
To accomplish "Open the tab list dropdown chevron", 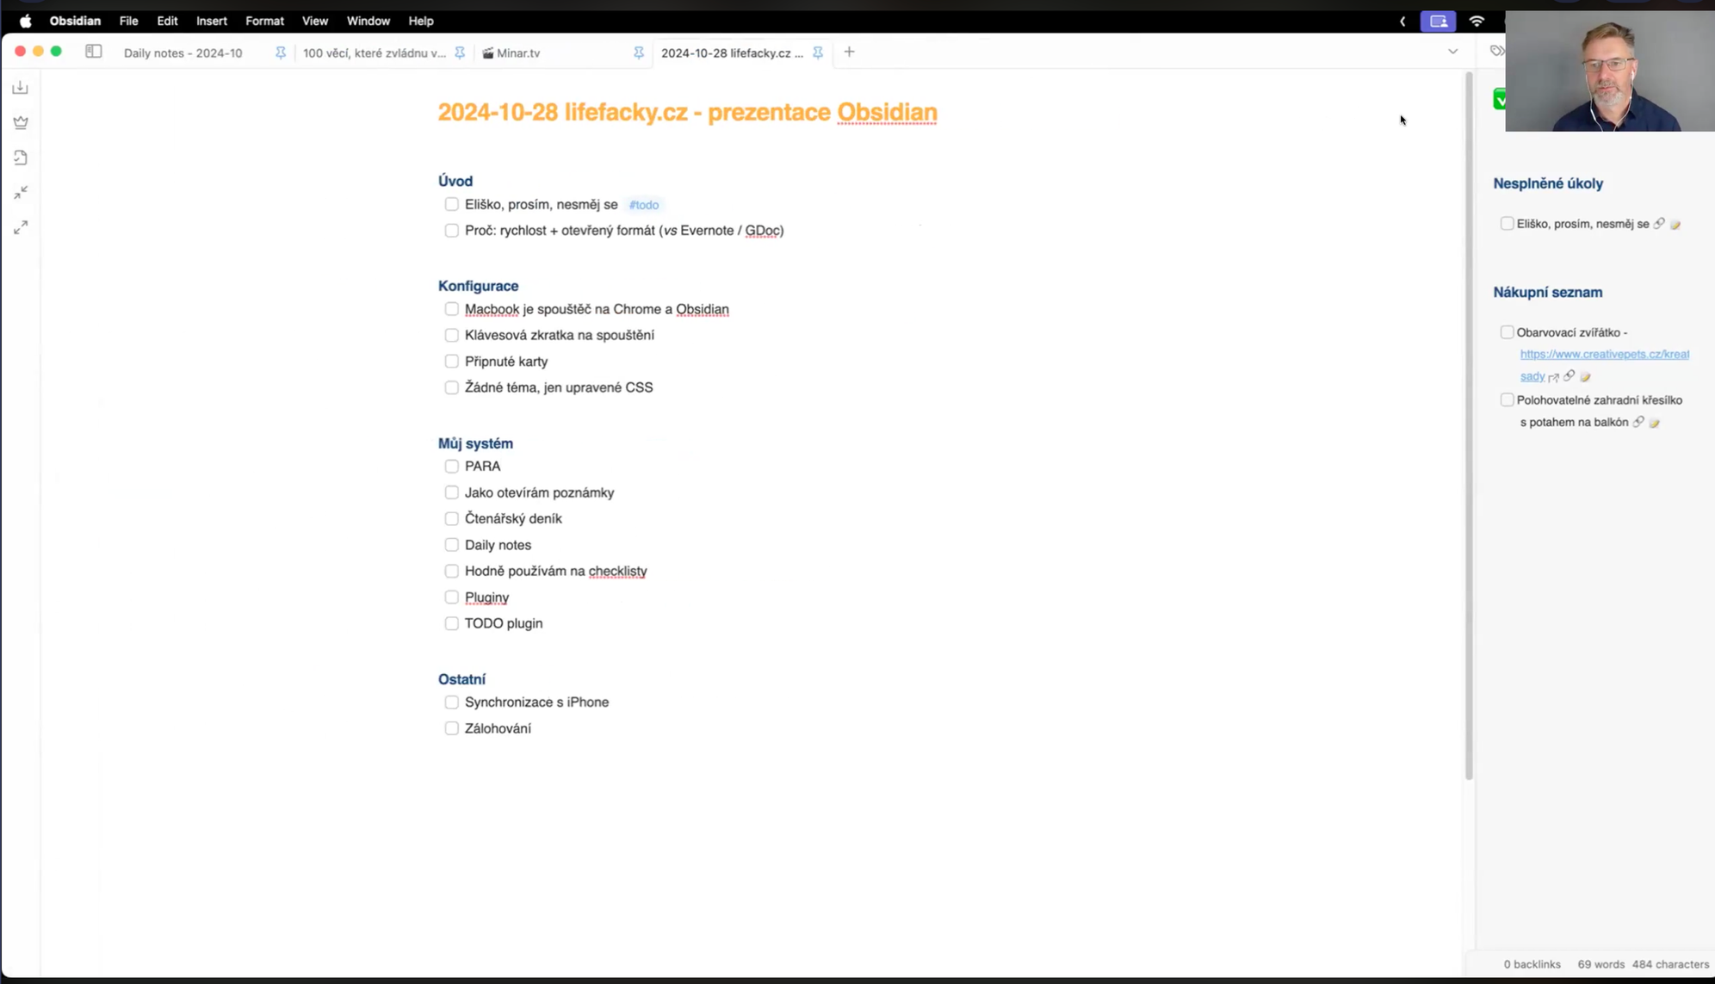I will pyautogui.click(x=1453, y=52).
